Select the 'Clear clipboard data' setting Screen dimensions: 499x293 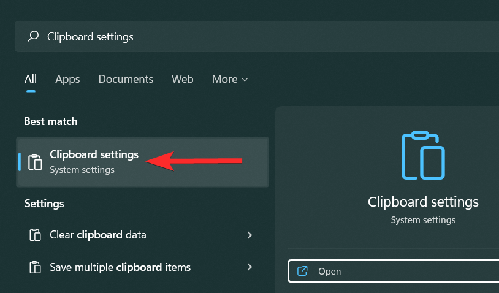point(98,235)
